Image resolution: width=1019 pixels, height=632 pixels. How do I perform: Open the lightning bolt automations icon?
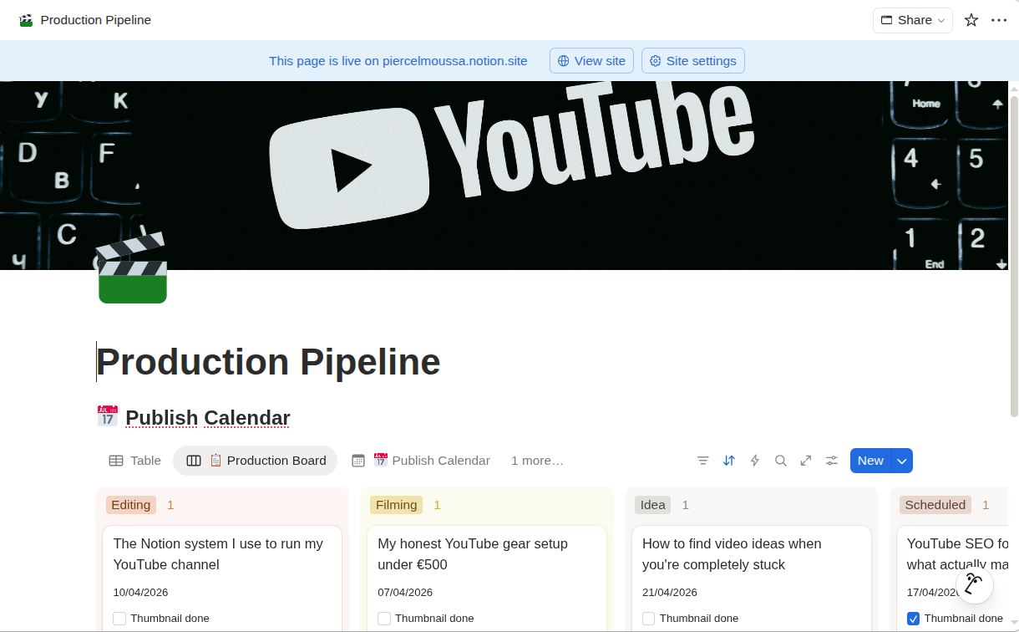(x=755, y=461)
